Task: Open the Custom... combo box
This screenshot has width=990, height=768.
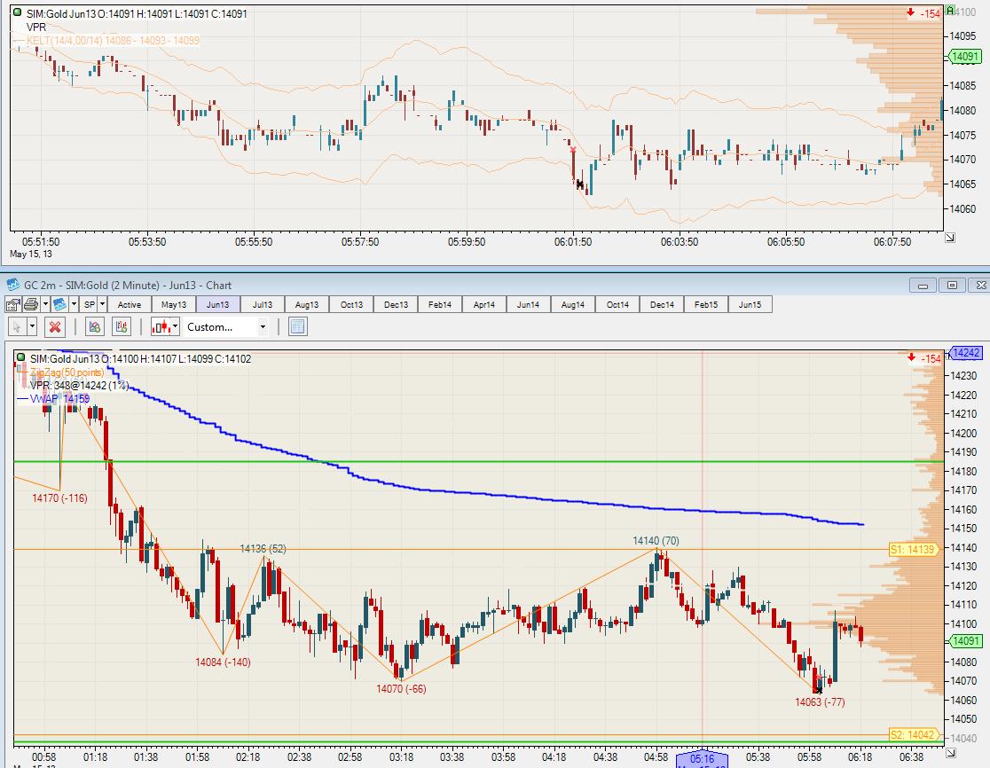Action: (226, 327)
